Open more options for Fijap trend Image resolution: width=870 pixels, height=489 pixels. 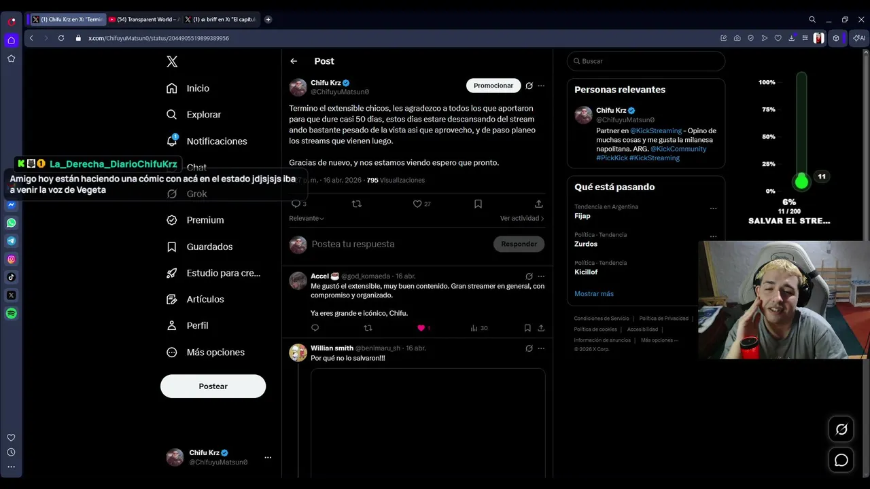(x=713, y=209)
